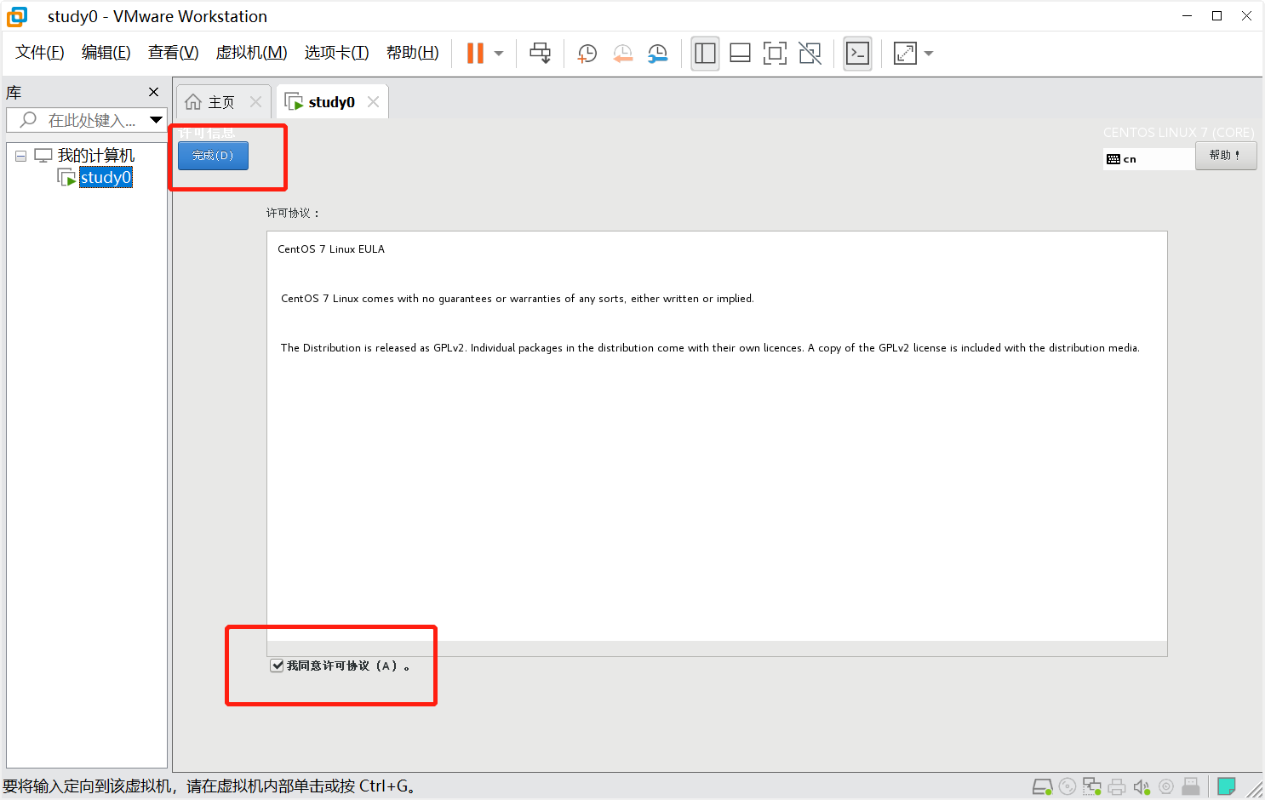Minimize the VMware Workstation window

[1188, 16]
